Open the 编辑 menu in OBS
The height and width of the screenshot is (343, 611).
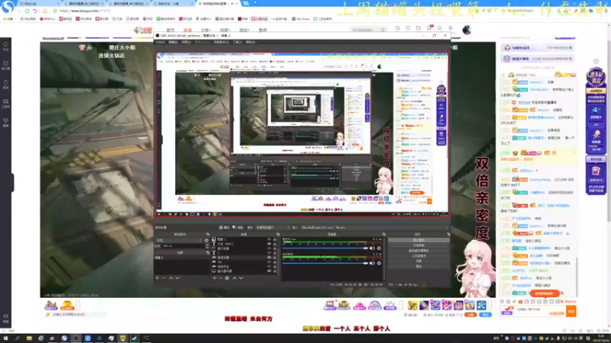173,42
